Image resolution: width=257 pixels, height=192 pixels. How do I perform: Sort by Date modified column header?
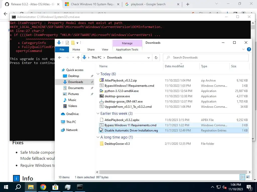click(x=174, y=66)
